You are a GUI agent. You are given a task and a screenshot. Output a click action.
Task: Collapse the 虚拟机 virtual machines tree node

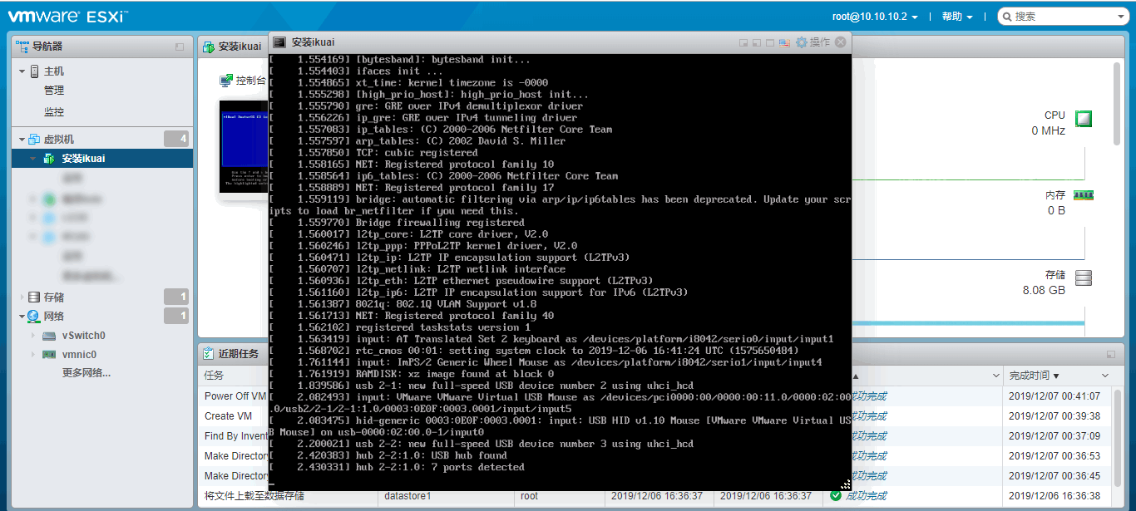pos(22,139)
